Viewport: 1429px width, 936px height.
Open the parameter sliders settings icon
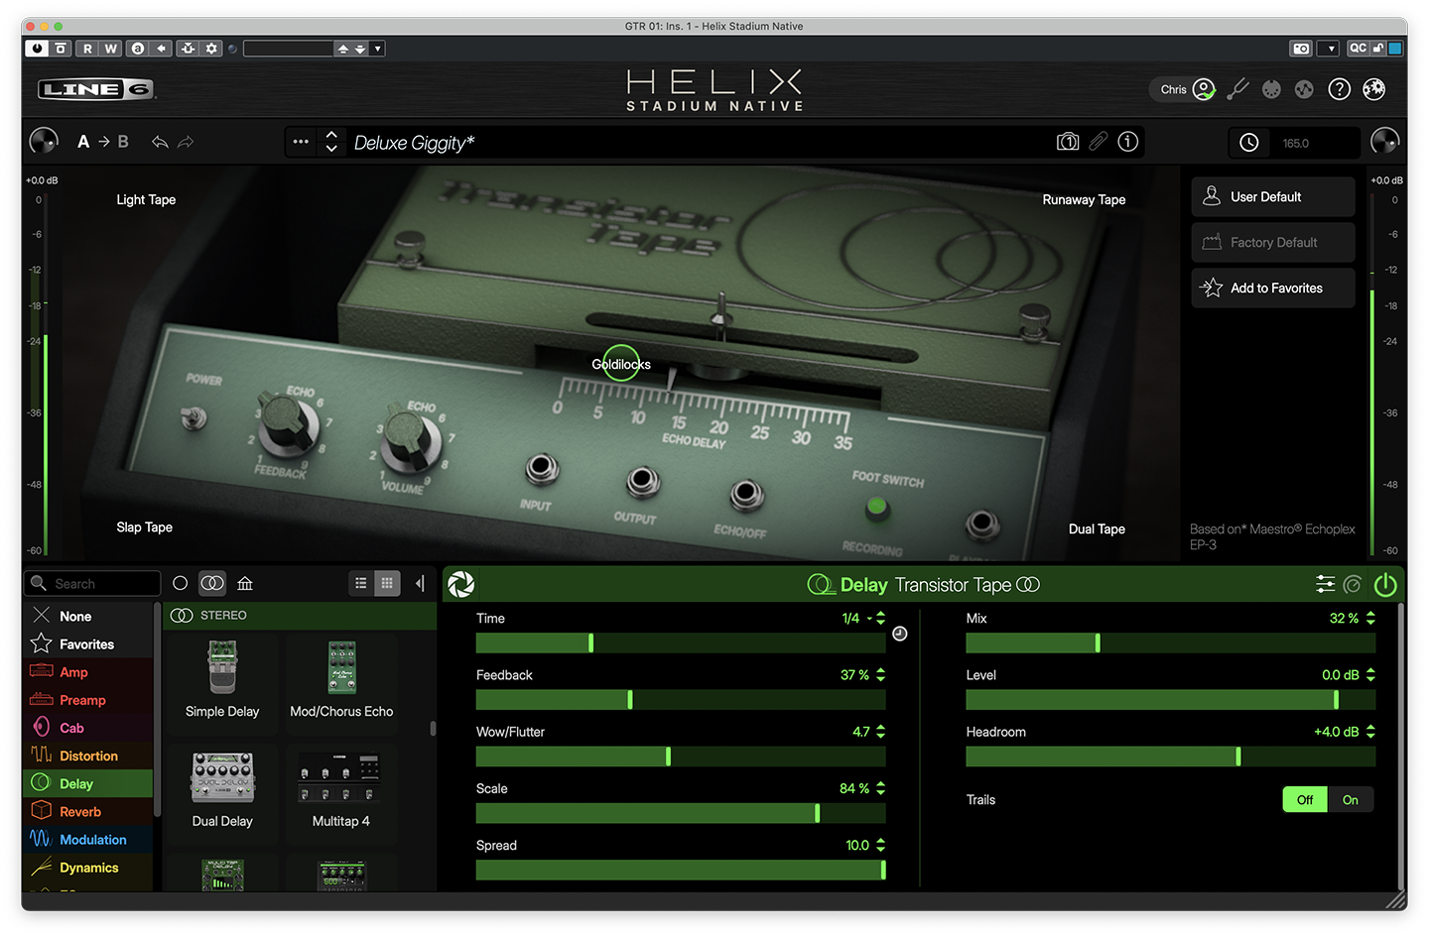1325,585
